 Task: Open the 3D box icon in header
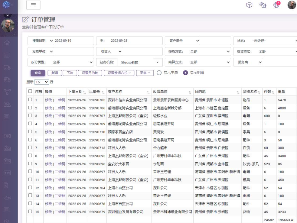coord(249,5)
